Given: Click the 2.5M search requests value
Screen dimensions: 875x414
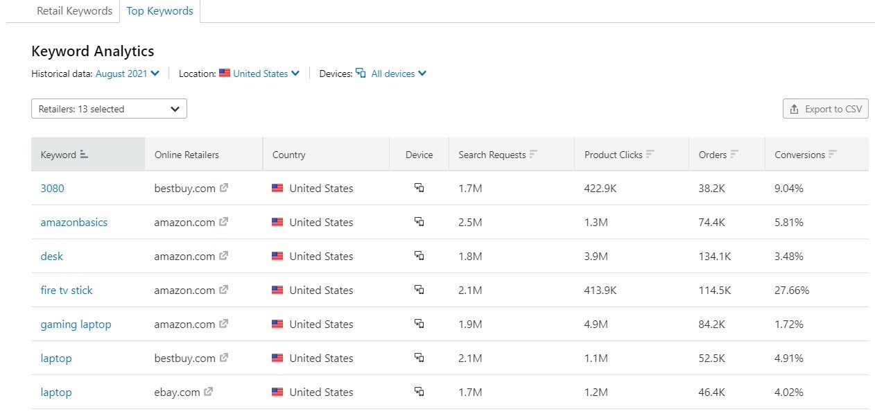Looking at the screenshot, I should click(x=470, y=222).
